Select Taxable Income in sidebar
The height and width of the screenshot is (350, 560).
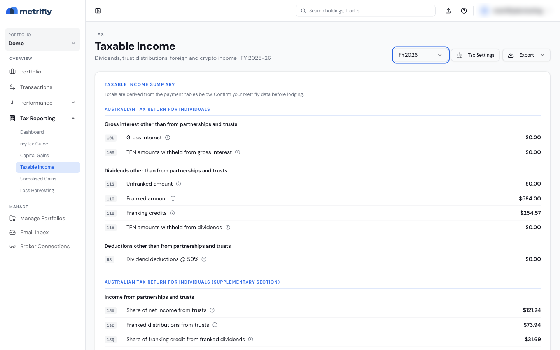[48, 167]
